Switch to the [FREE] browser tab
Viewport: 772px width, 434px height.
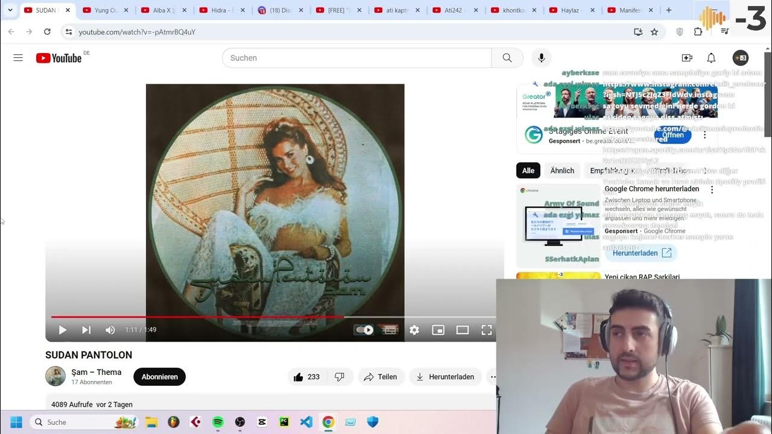tap(339, 10)
